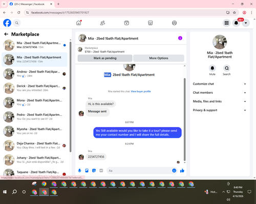
Task: Show hidden system tray icons chevron
Action: (x=223, y=192)
